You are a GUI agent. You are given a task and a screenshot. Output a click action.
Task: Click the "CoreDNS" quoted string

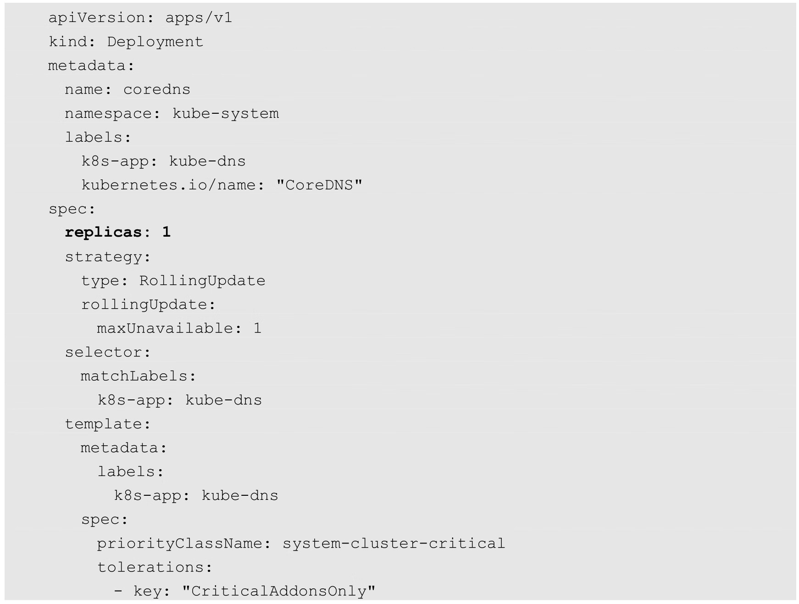pyautogui.click(x=319, y=185)
